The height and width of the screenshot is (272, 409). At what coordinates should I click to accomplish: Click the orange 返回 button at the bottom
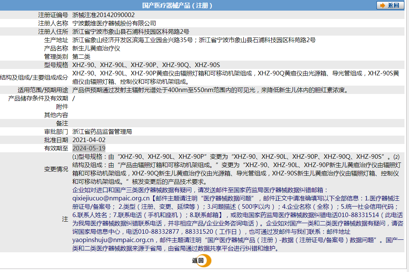click(202, 261)
